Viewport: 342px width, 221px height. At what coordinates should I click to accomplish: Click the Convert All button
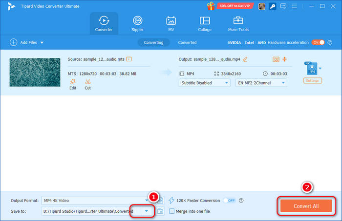point(306,206)
